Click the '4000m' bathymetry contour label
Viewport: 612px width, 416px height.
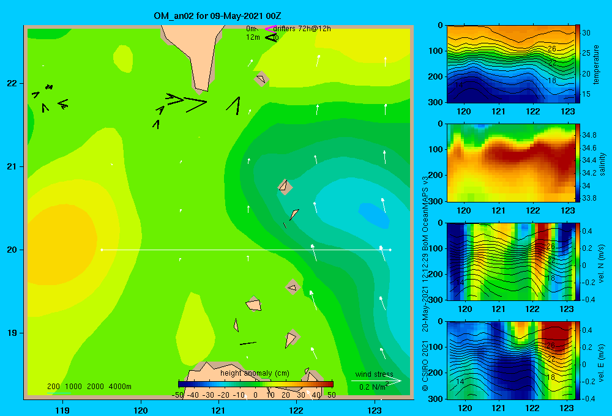120,387
